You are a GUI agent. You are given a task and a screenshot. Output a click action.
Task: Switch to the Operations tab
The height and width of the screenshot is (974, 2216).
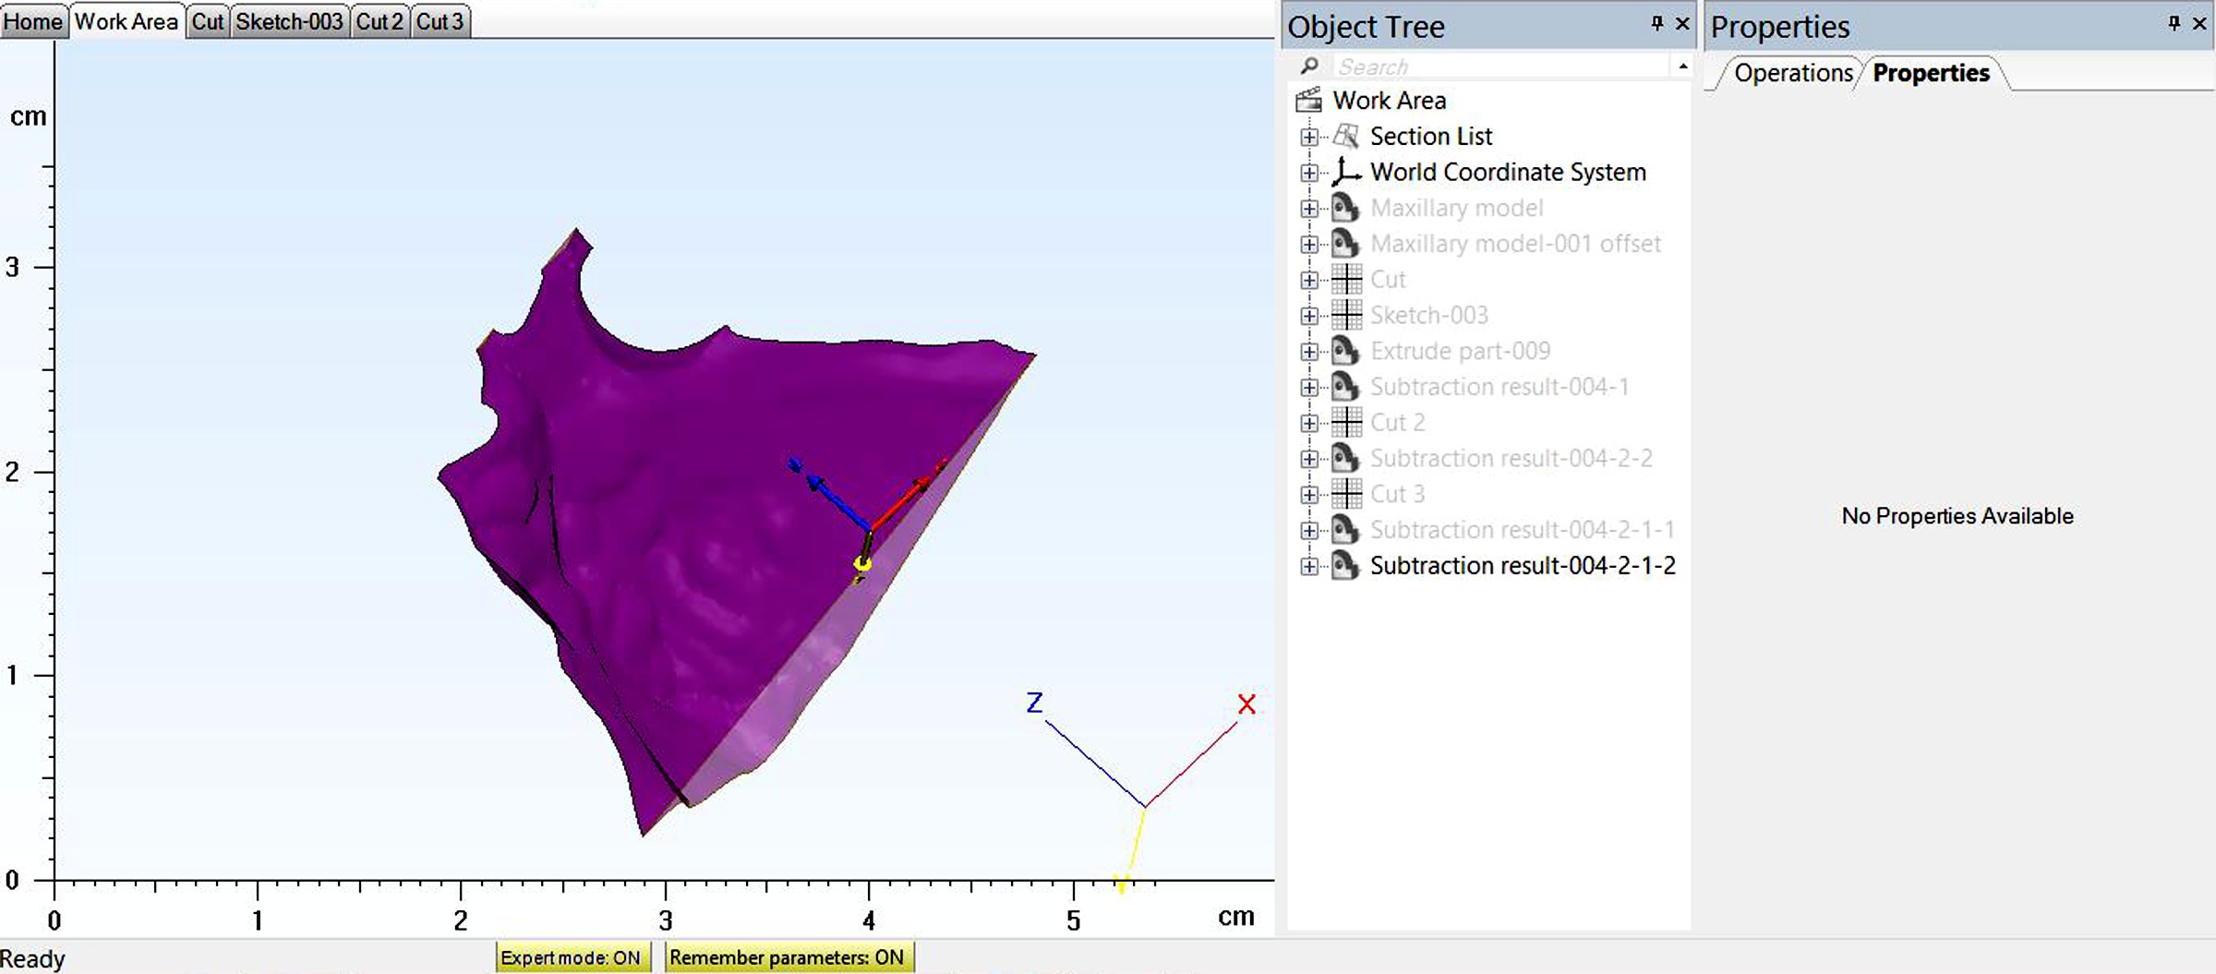point(1792,73)
